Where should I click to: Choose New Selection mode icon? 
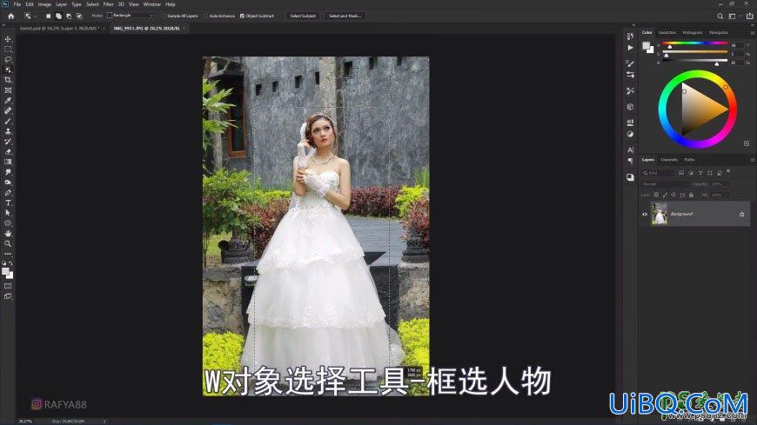click(48, 16)
